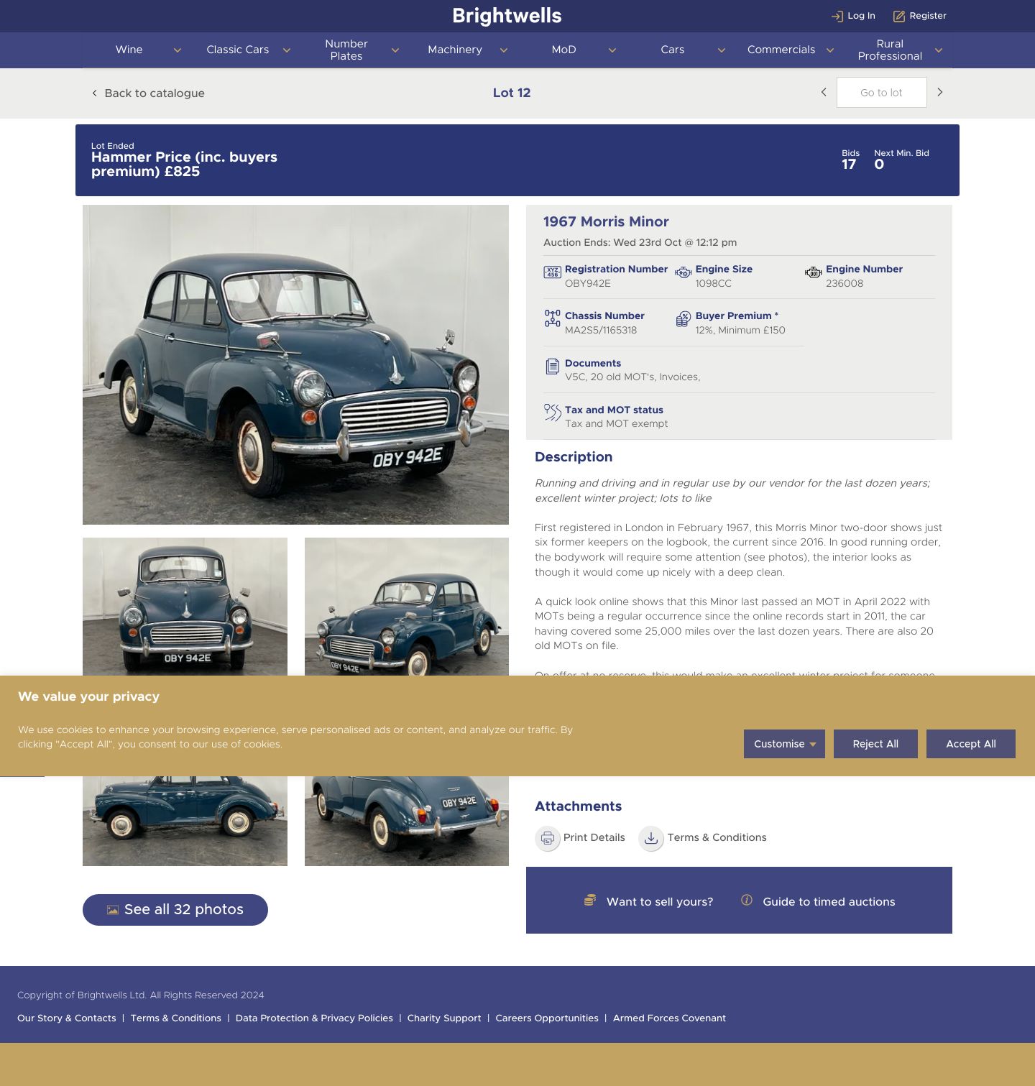Click the Print Details link

point(594,837)
